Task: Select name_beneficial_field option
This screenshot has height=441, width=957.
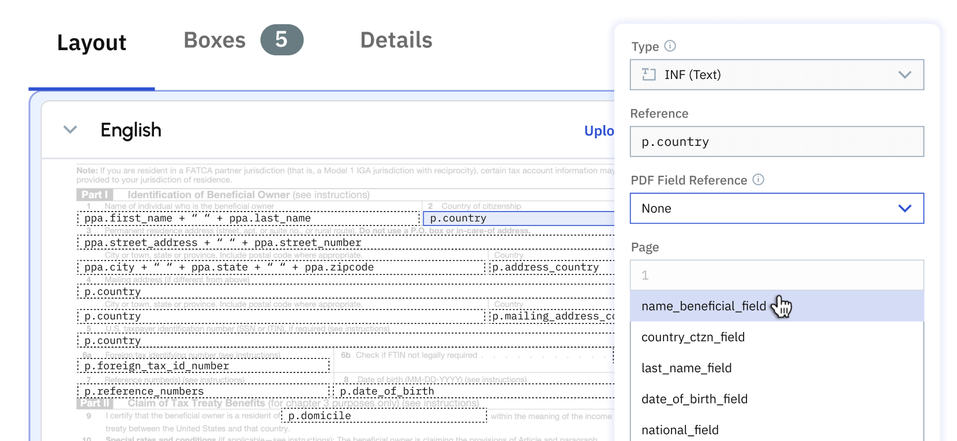Action: 777,306
